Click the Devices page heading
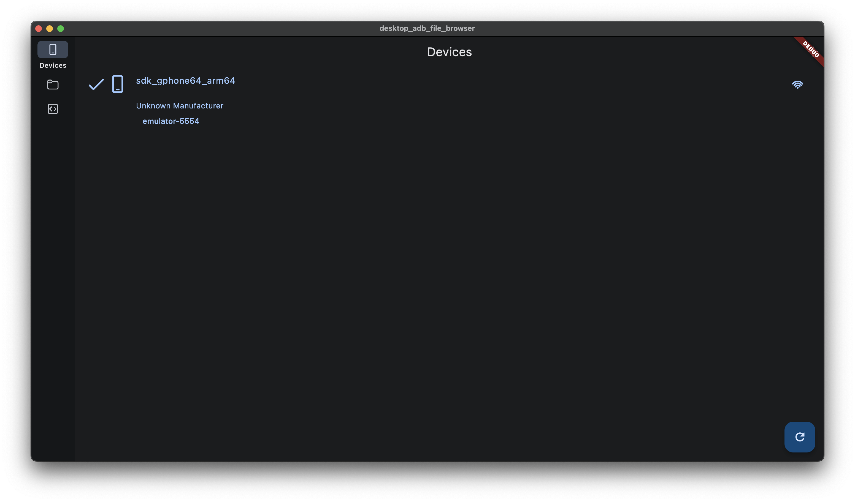This screenshot has height=502, width=855. [449, 52]
